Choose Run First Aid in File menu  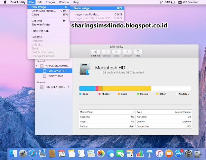click(x=49, y=31)
